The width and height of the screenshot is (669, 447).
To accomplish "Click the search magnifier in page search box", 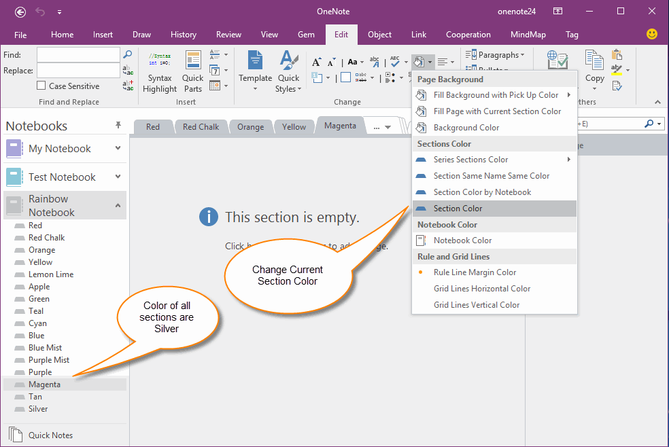I will (x=649, y=124).
